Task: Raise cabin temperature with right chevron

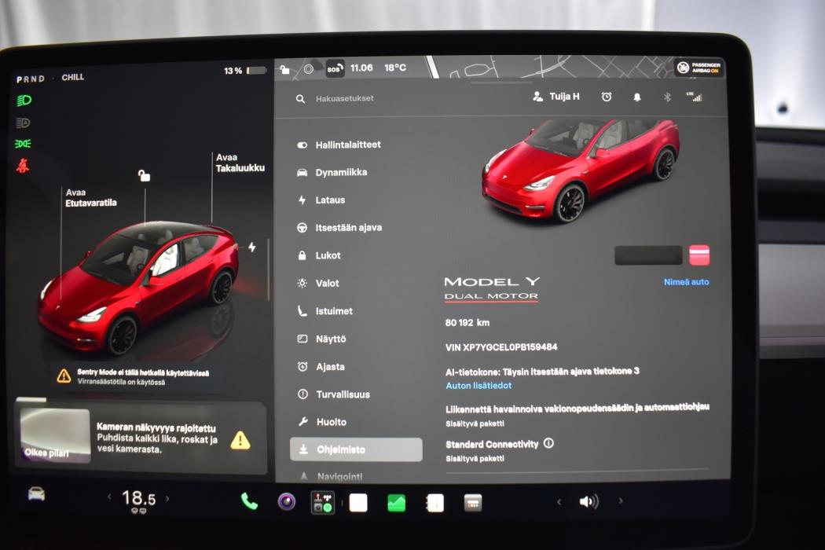Action: pyautogui.click(x=167, y=498)
